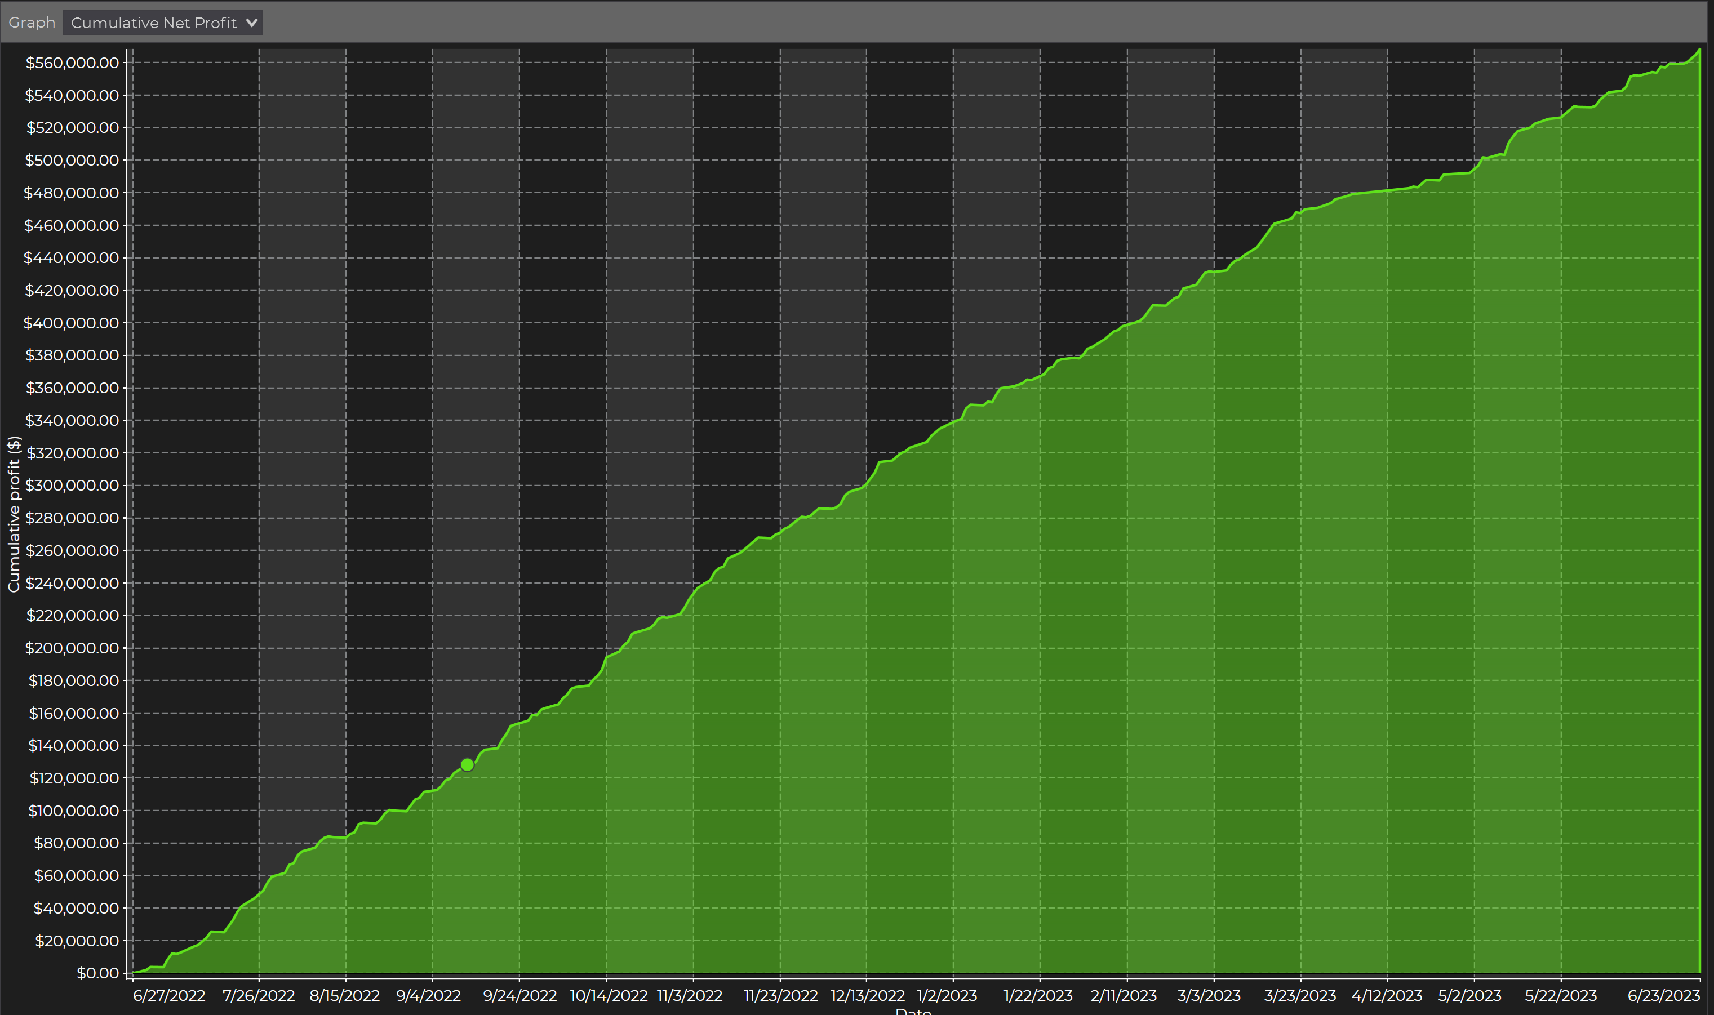Image resolution: width=1714 pixels, height=1015 pixels.
Task: Click the $280,000.00 y-axis label
Action: pyautogui.click(x=72, y=518)
